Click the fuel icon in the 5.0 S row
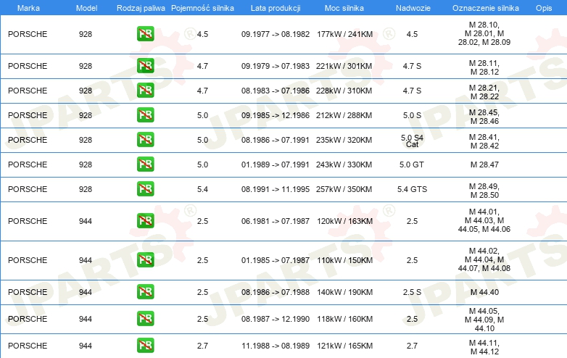This screenshot has height=358, width=567. point(145,115)
